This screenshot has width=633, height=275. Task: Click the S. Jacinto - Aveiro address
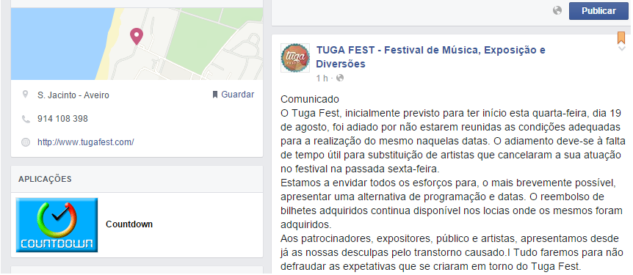click(73, 95)
